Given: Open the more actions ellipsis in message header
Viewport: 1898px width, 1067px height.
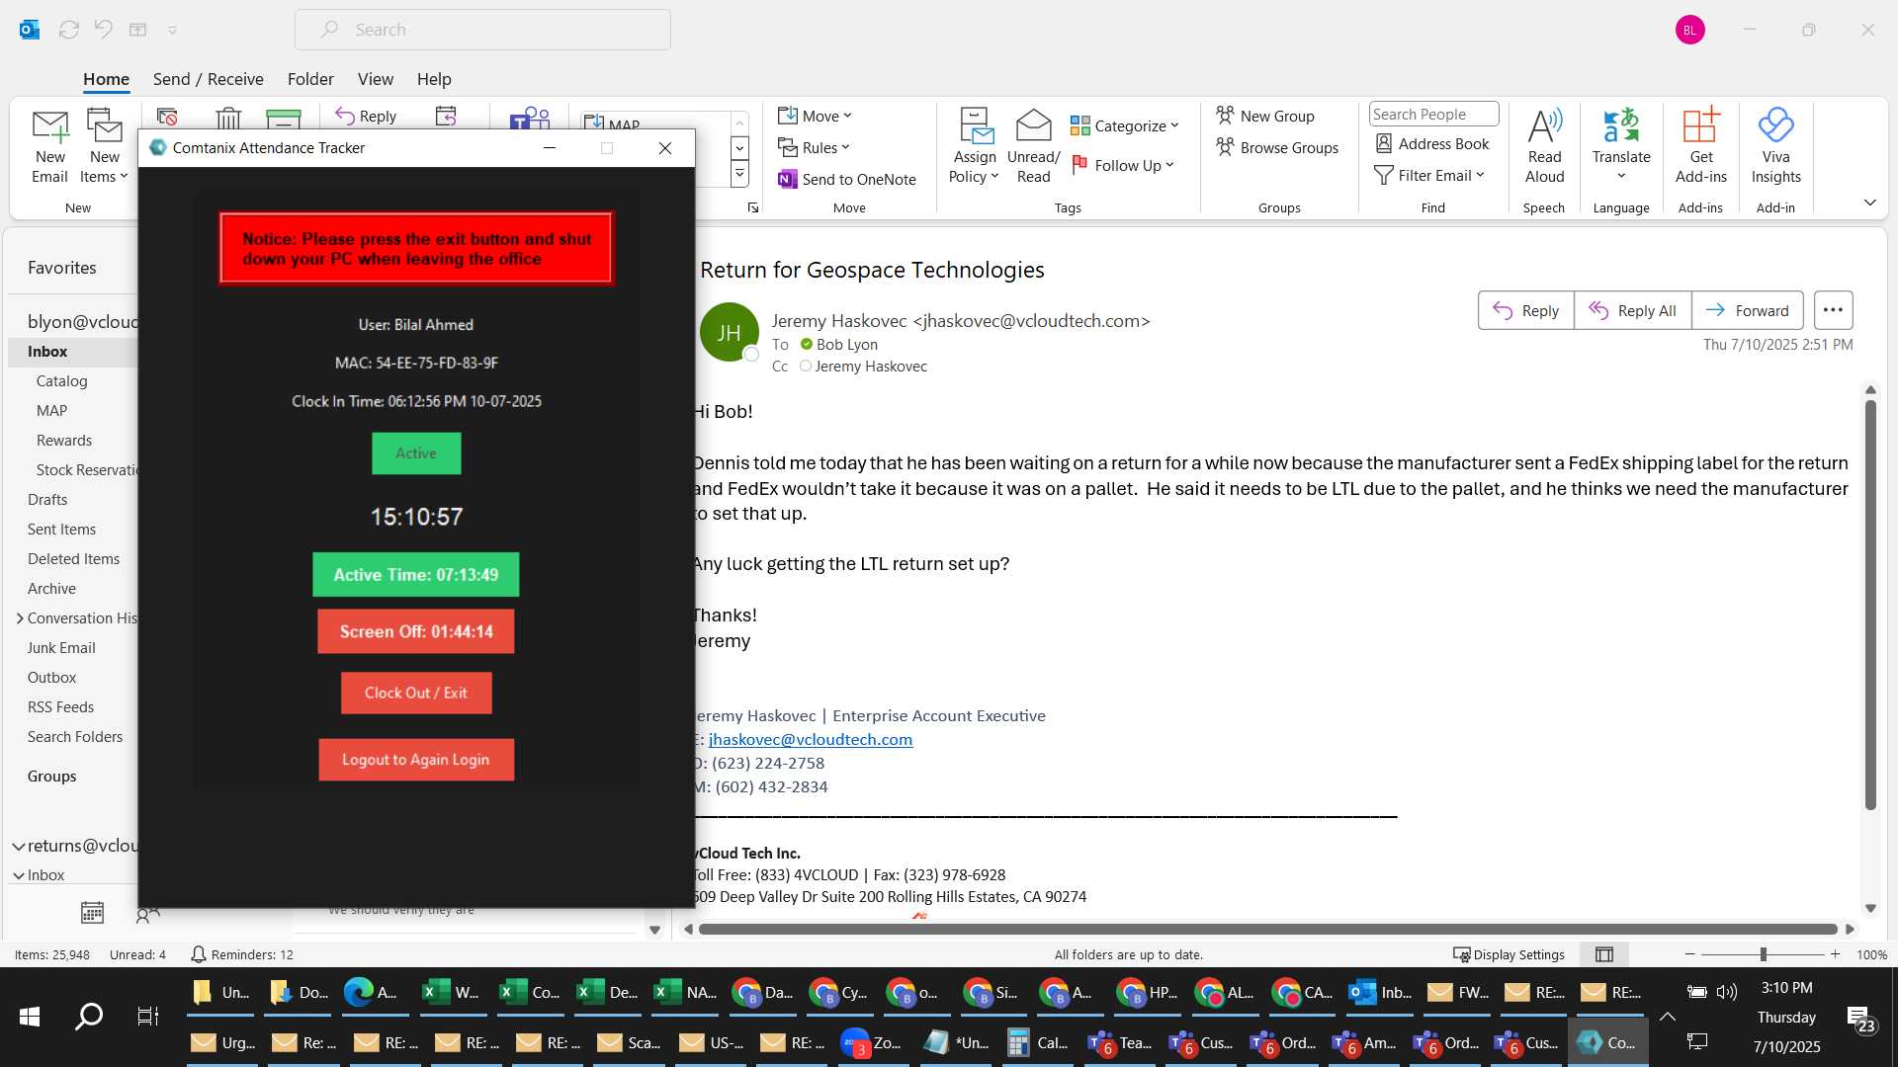Looking at the screenshot, I should tap(1833, 310).
